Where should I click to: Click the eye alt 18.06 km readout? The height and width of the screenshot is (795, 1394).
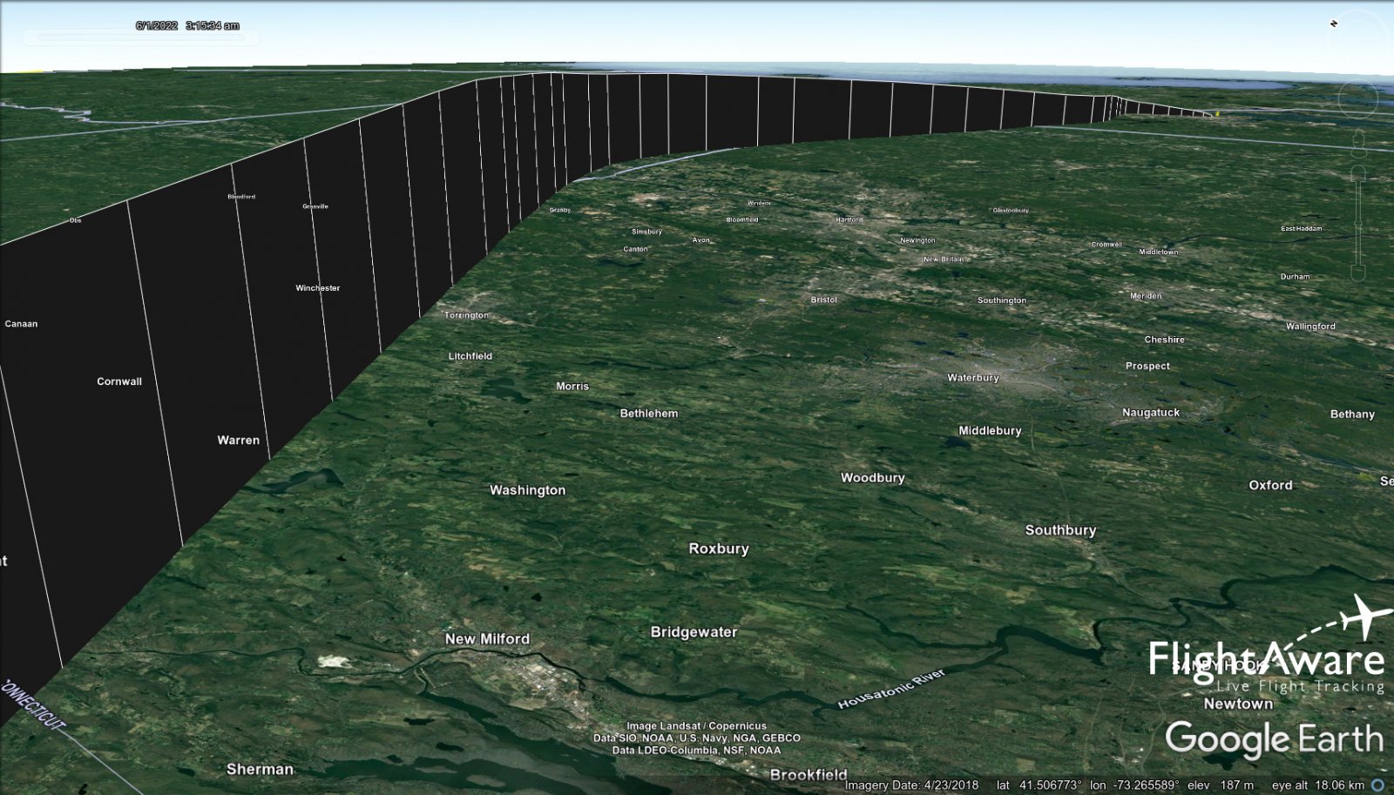tap(1317, 785)
